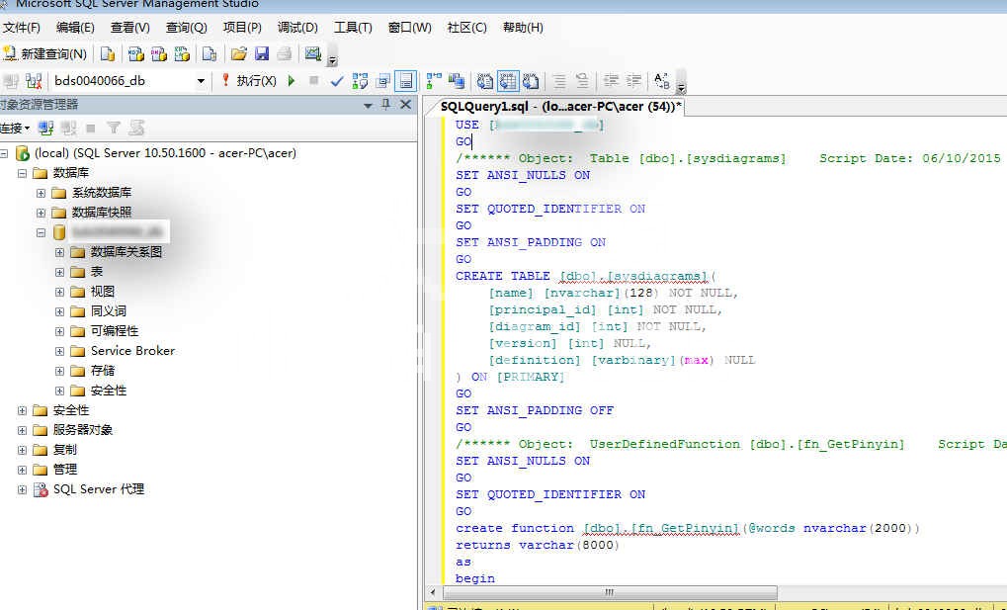
Task: Open the 查询(Q) menu
Action: click(x=186, y=28)
